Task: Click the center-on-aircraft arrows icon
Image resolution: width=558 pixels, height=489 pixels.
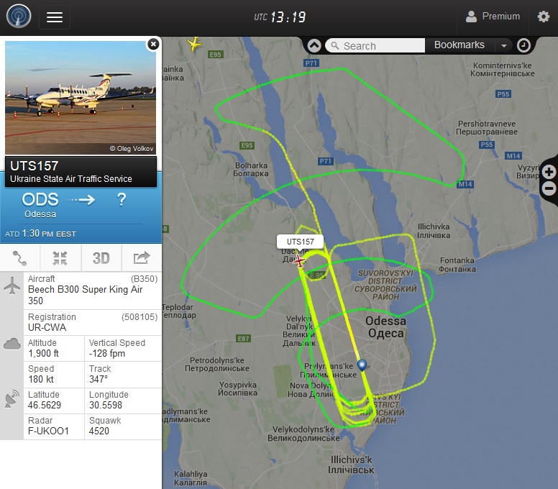Action: 60,257
